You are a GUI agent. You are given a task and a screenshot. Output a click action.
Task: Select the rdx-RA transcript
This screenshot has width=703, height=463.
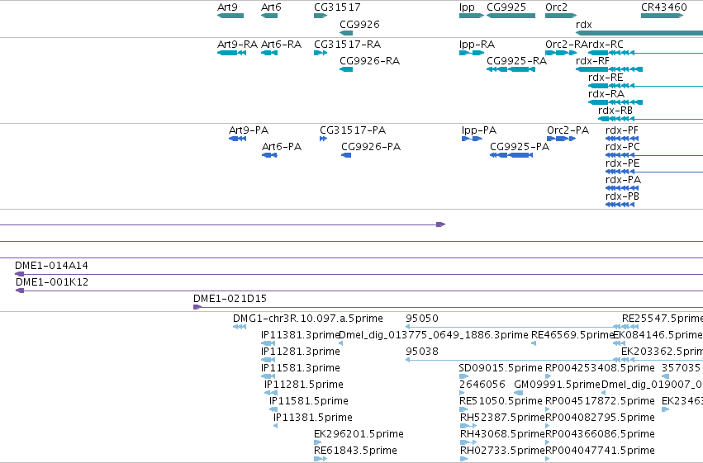[x=615, y=102]
